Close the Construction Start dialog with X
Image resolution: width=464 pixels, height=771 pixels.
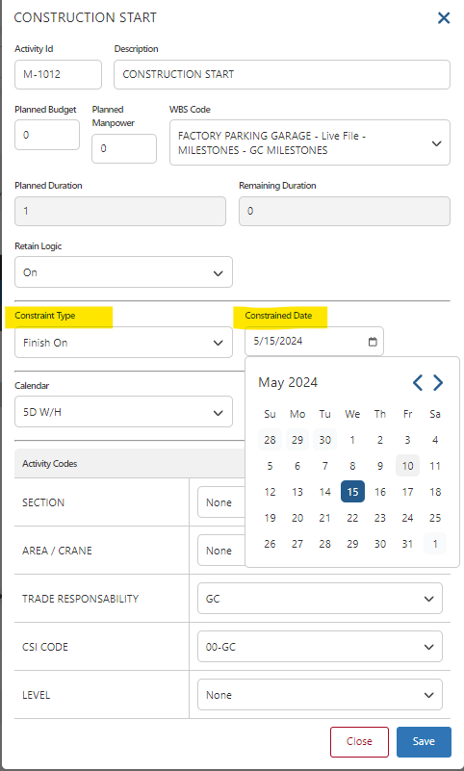pos(444,18)
